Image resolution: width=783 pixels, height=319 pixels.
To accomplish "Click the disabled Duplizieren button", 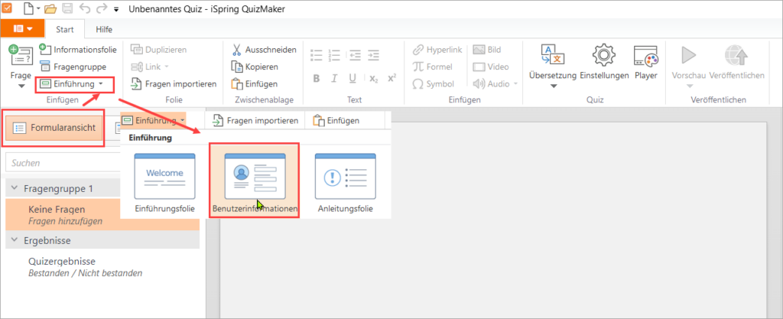I will (x=159, y=50).
